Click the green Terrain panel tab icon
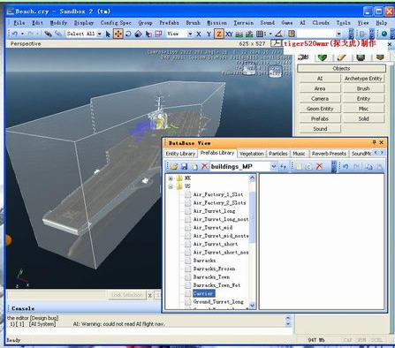The image size is (395, 348). [x=323, y=57]
